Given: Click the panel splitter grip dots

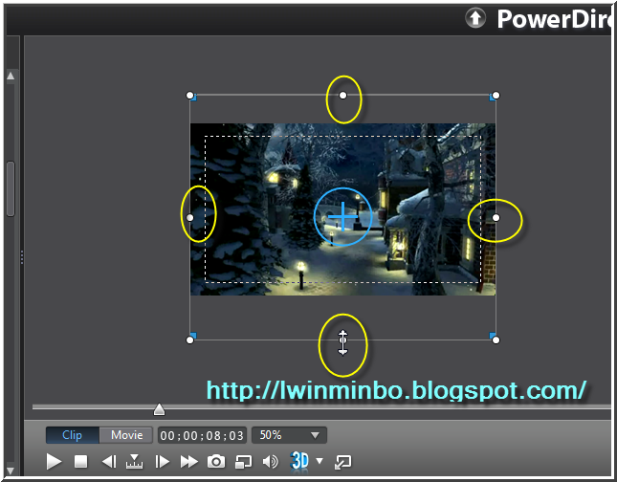Looking at the screenshot, I should (x=22, y=257).
